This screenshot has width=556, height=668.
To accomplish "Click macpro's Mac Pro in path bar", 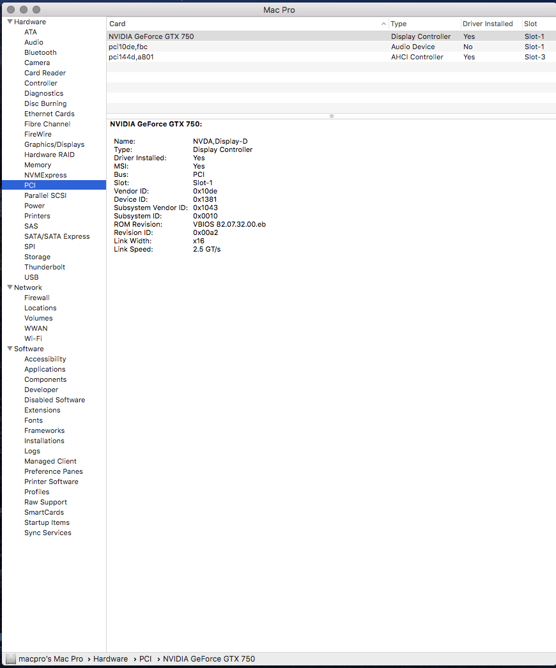I will point(50,659).
